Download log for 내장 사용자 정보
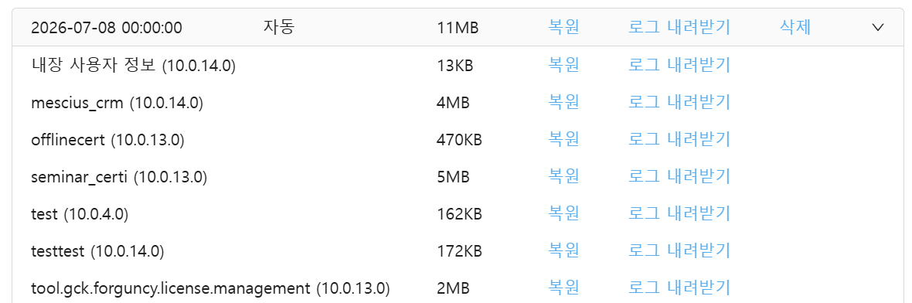Viewport: 912px width, 303px height. 679,66
